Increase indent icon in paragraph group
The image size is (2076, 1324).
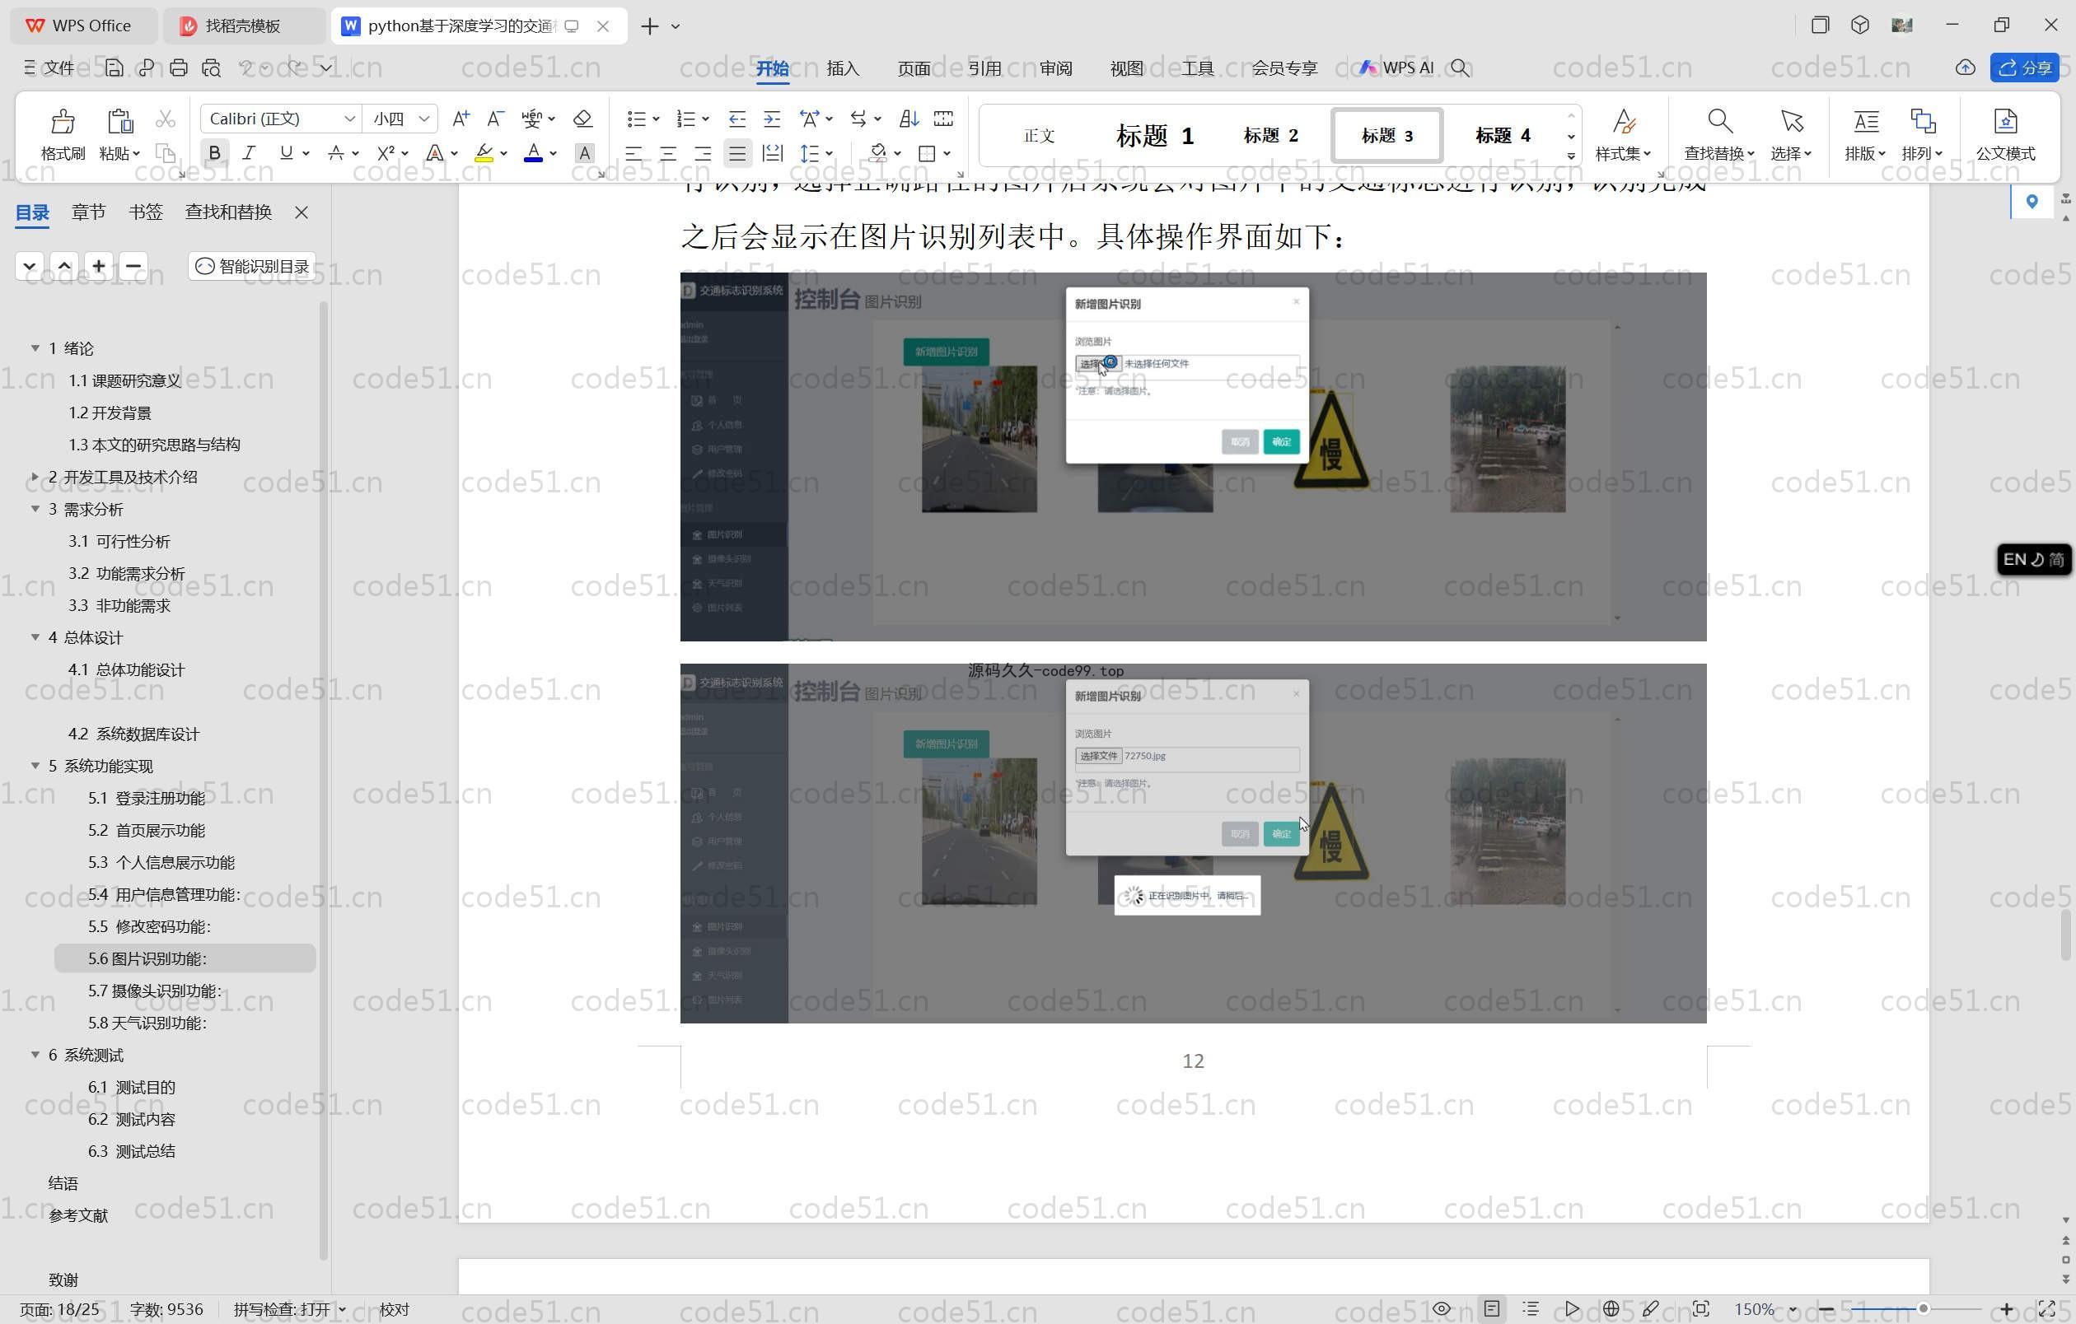coord(773,118)
